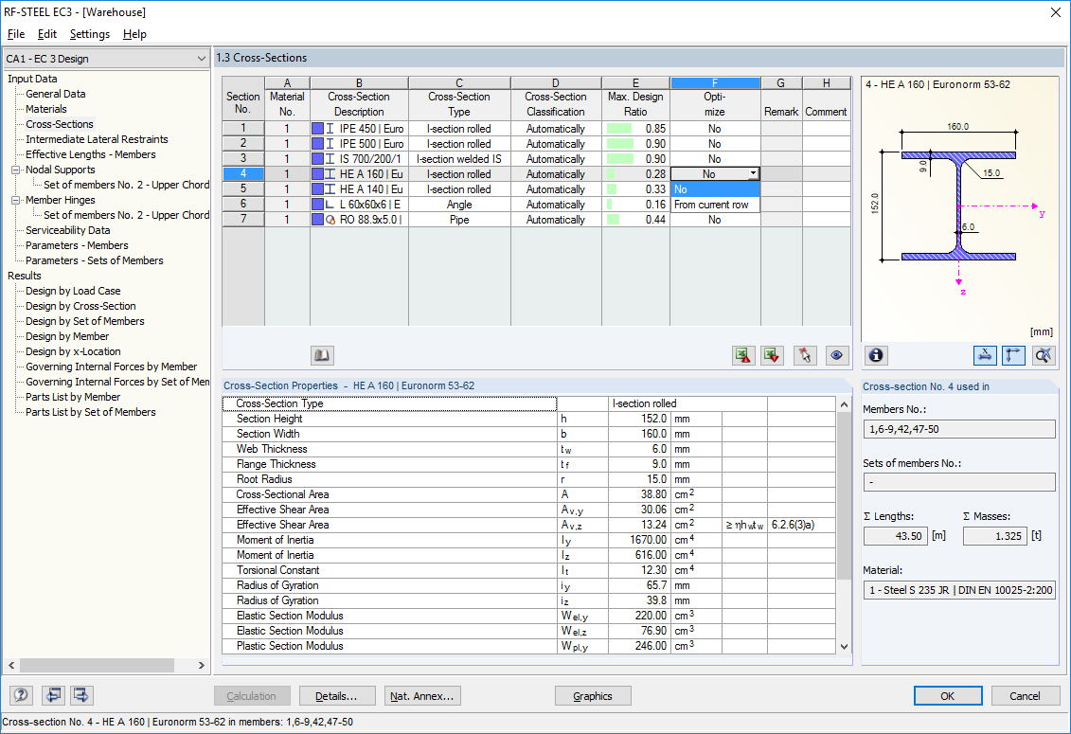Collapse the Nodal Supports tree node
The image size is (1071, 734).
coord(15,170)
